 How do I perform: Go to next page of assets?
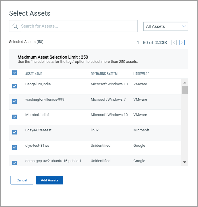182,42
